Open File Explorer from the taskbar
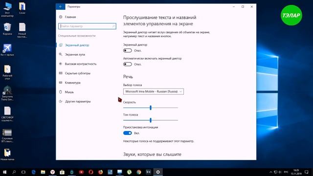The image size is (313, 176). pos(43,172)
